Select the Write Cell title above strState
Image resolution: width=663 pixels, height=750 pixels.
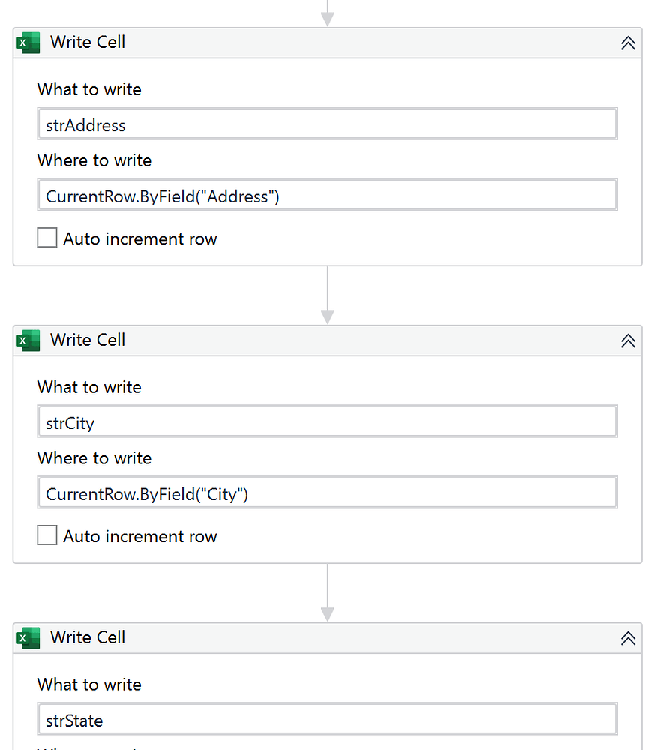click(88, 638)
